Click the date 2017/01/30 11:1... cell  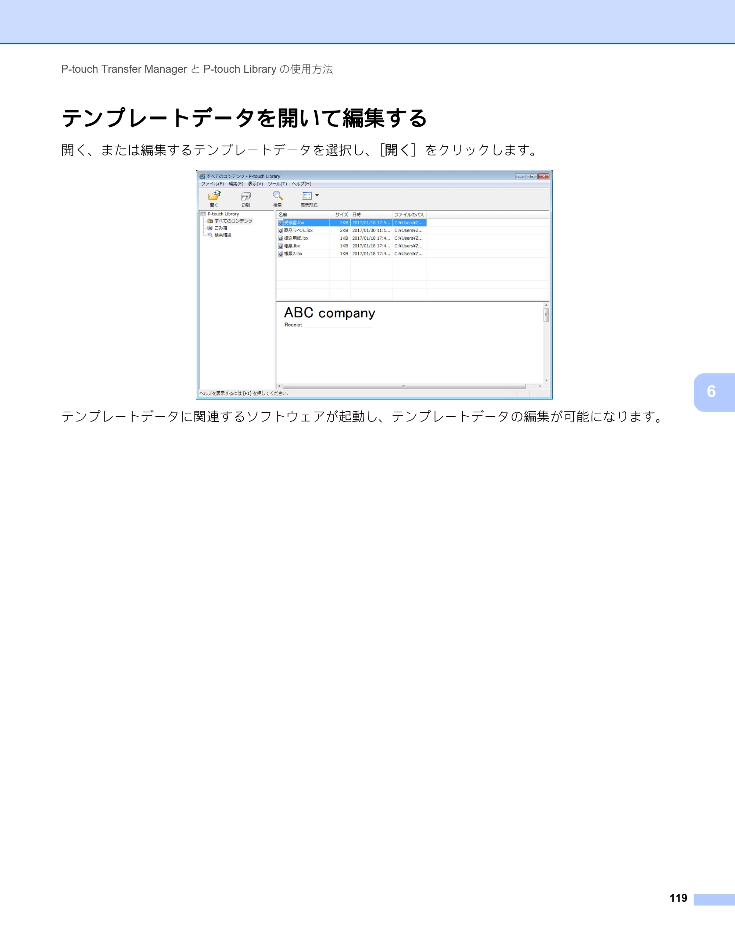point(371,230)
